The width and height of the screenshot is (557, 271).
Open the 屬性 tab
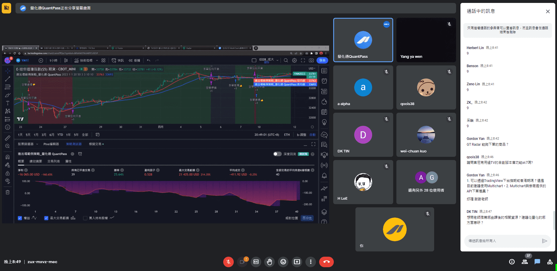point(68,161)
